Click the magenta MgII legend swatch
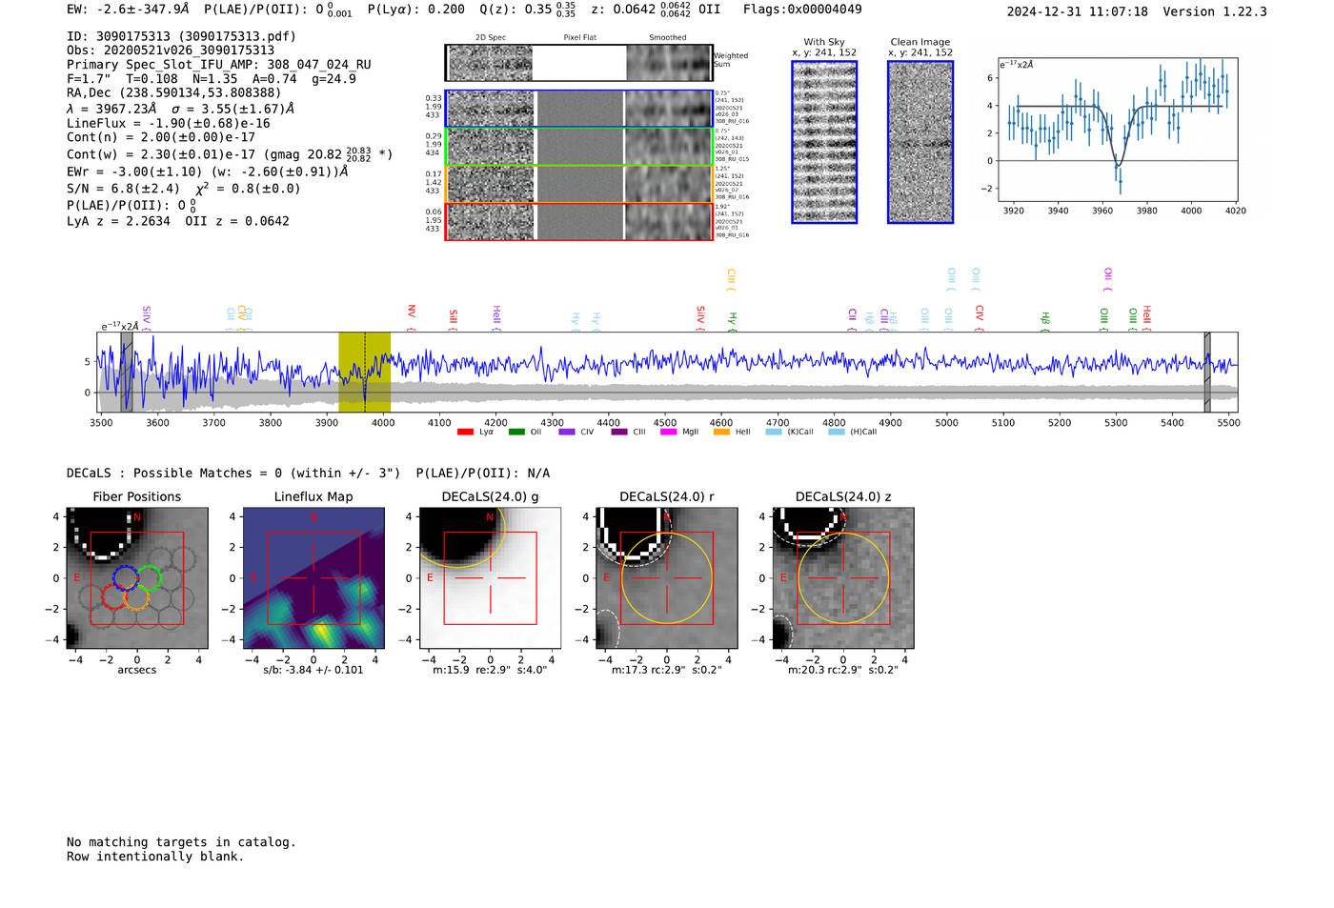This screenshot has width=1334, height=908. tap(668, 432)
